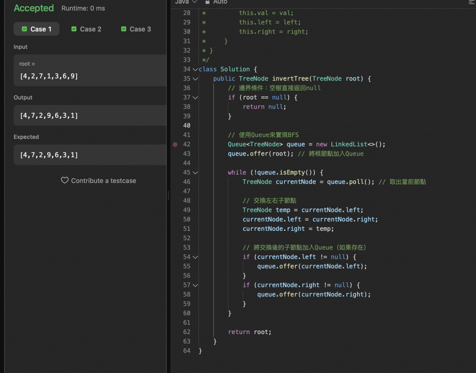Click the Runtime: 0 ms text
Viewport: 476px width, 373px height.
(83, 8)
